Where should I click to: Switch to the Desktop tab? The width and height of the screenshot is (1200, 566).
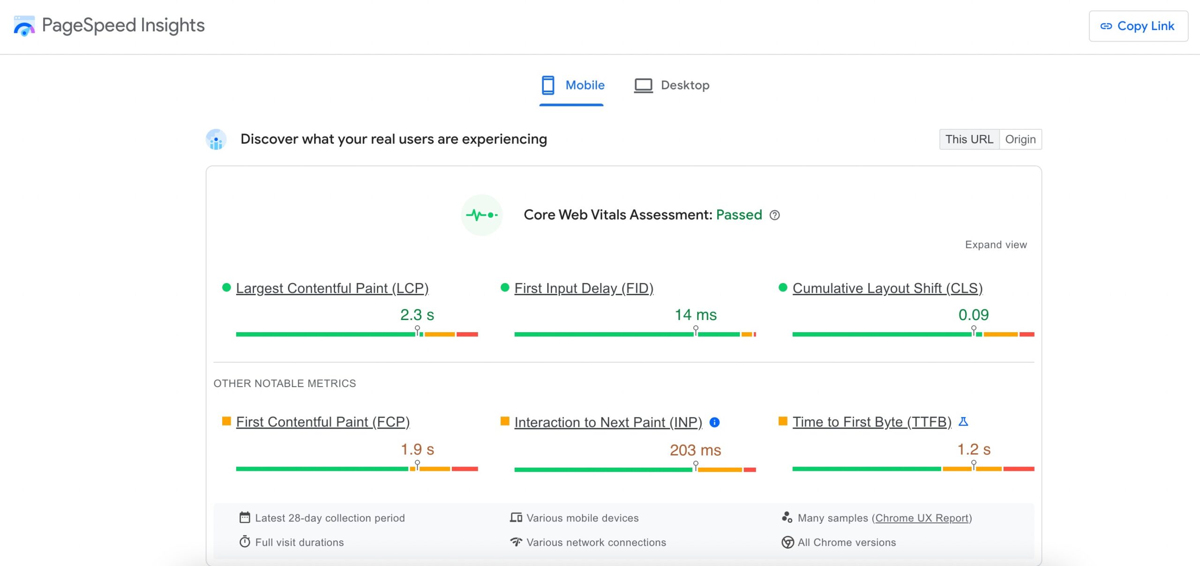(671, 85)
